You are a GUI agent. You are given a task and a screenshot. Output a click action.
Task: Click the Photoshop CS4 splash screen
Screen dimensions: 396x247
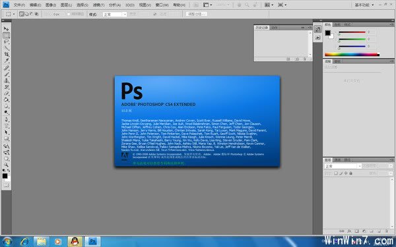click(x=197, y=121)
